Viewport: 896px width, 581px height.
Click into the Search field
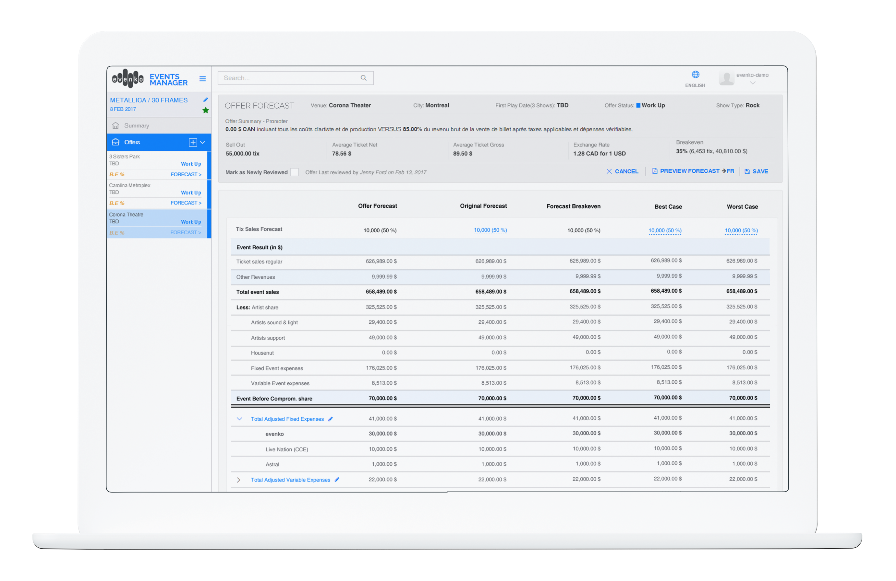coord(286,78)
